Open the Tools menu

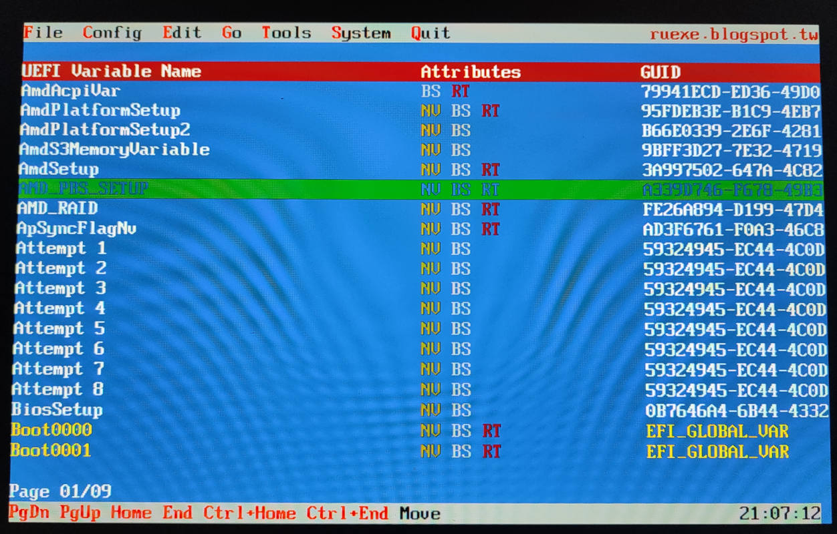point(286,33)
